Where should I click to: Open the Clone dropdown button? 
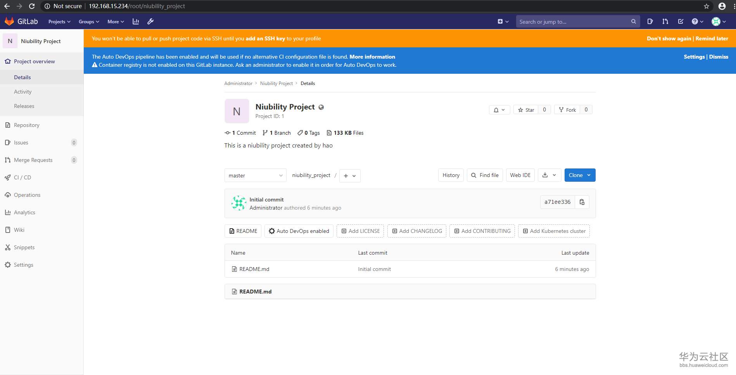point(580,175)
